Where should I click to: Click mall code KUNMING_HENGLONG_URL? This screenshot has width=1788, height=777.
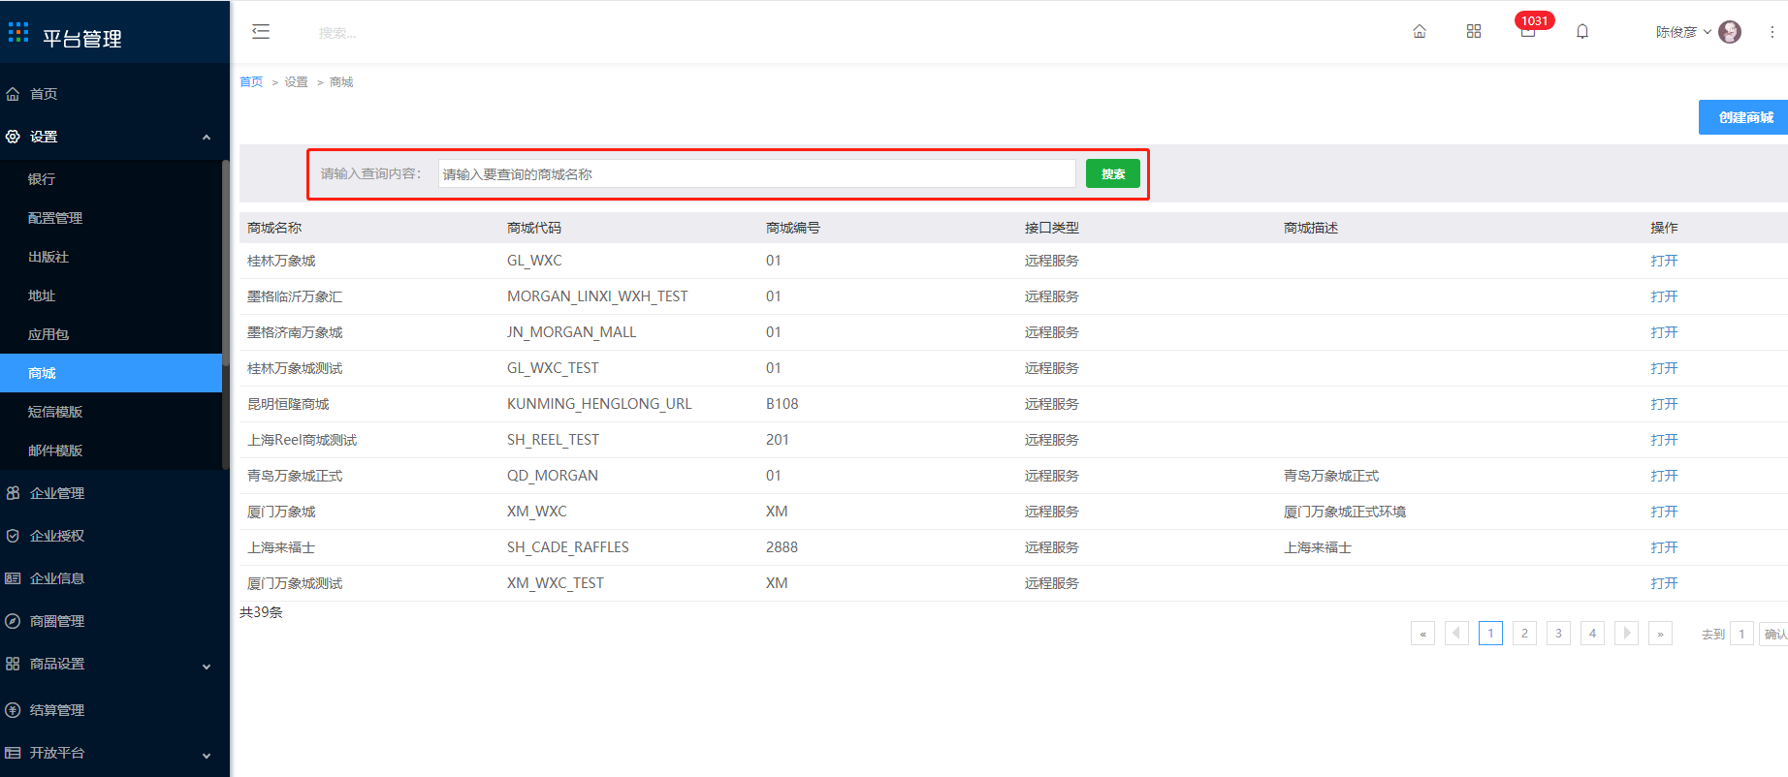(599, 404)
